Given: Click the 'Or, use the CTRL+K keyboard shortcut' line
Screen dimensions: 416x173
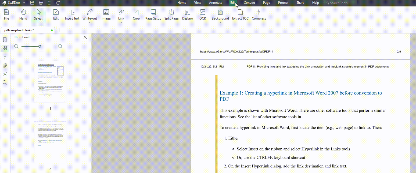Looking at the screenshot, I should [x=271, y=157].
